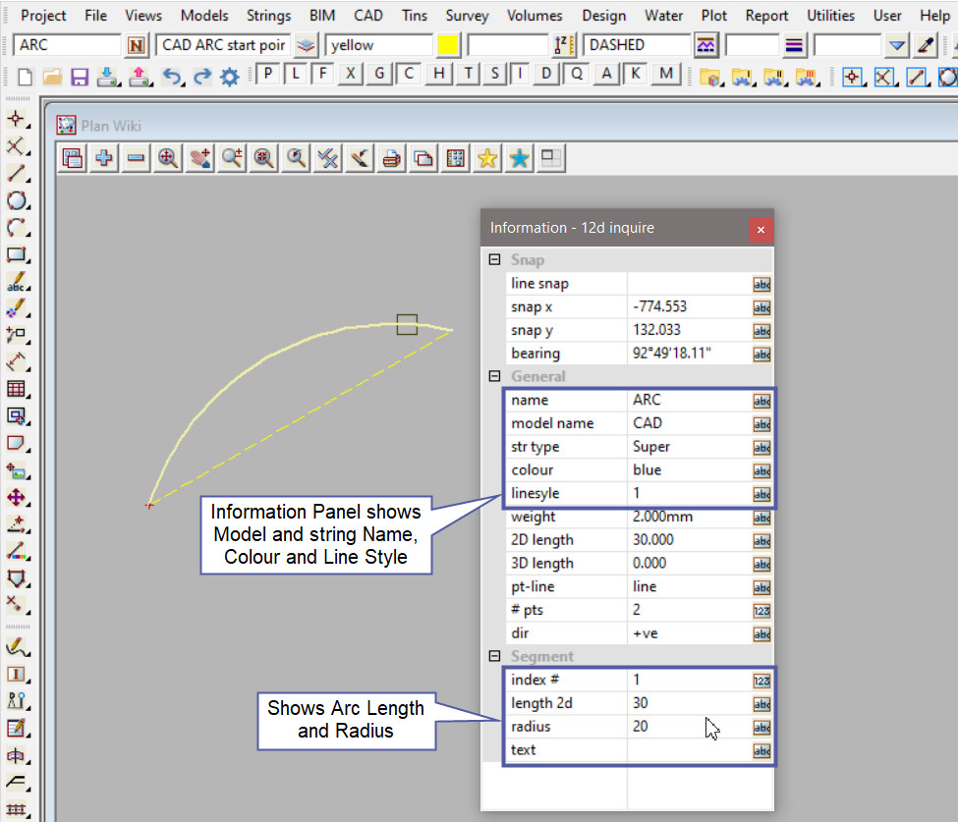Select the rectangle drawing tool

(16, 255)
